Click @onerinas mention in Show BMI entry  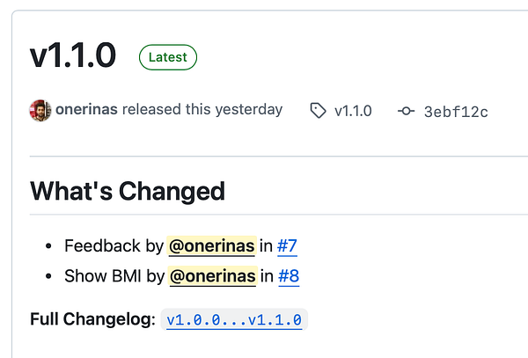[213, 276]
